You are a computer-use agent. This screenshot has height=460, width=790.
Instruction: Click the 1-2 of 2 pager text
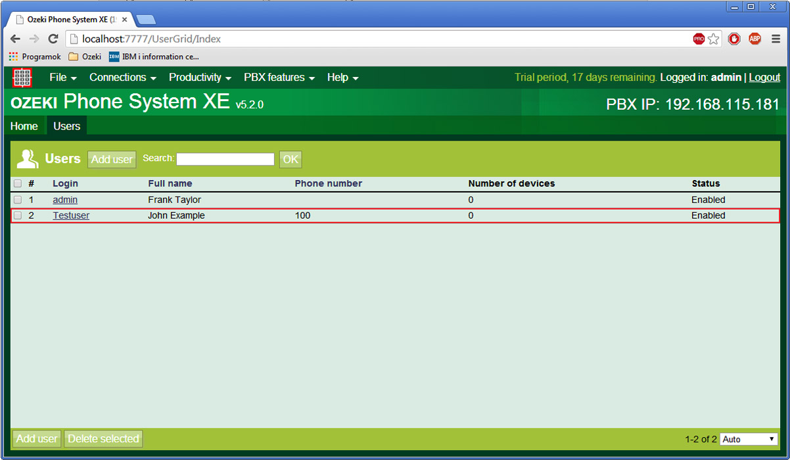701,439
